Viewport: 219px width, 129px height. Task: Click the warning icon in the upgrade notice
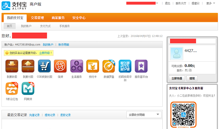[x=7, y=53]
